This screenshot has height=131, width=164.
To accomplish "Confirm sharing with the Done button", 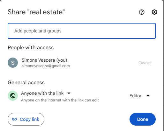I will (x=143, y=119).
